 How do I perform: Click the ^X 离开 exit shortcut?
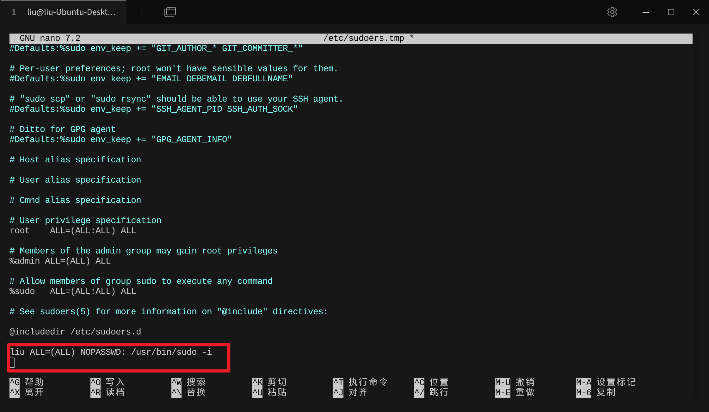click(x=27, y=392)
